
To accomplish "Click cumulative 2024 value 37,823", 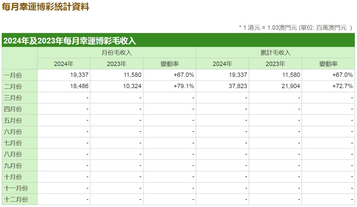I will click(x=238, y=86).
